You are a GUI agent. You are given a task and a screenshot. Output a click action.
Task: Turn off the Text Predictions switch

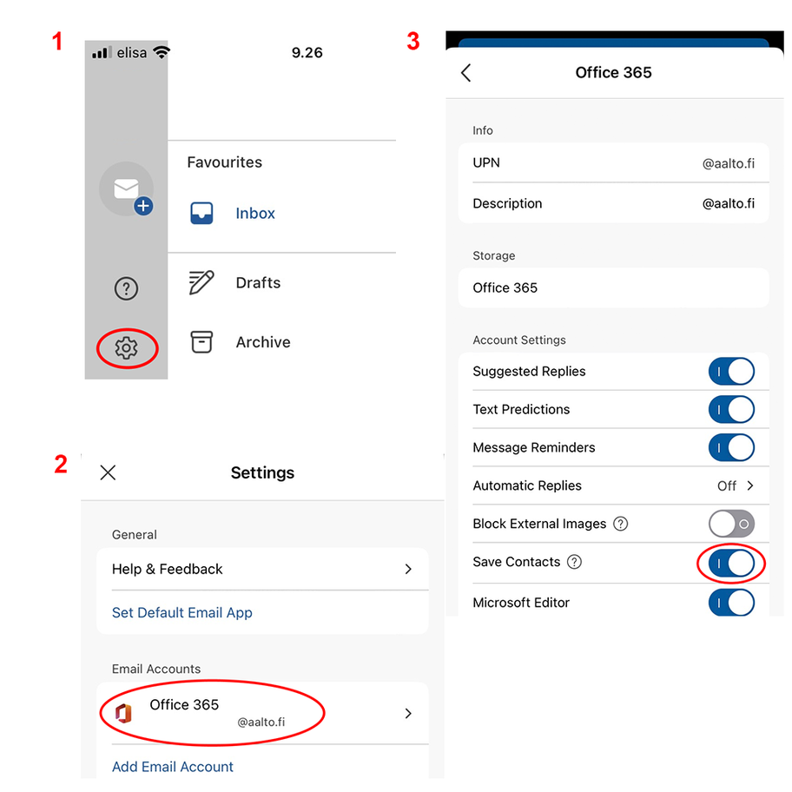tap(731, 410)
